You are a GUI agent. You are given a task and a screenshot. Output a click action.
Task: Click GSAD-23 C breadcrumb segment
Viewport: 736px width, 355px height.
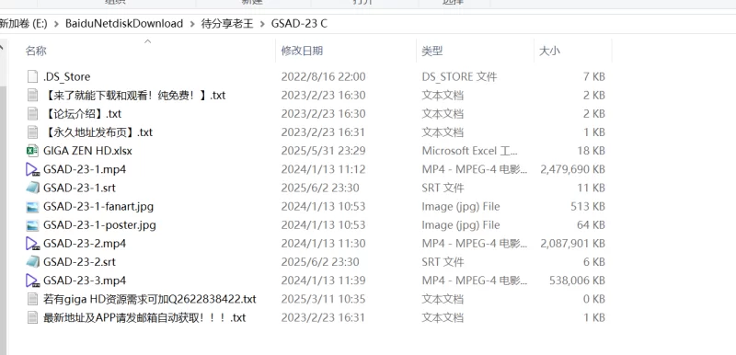(300, 23)
